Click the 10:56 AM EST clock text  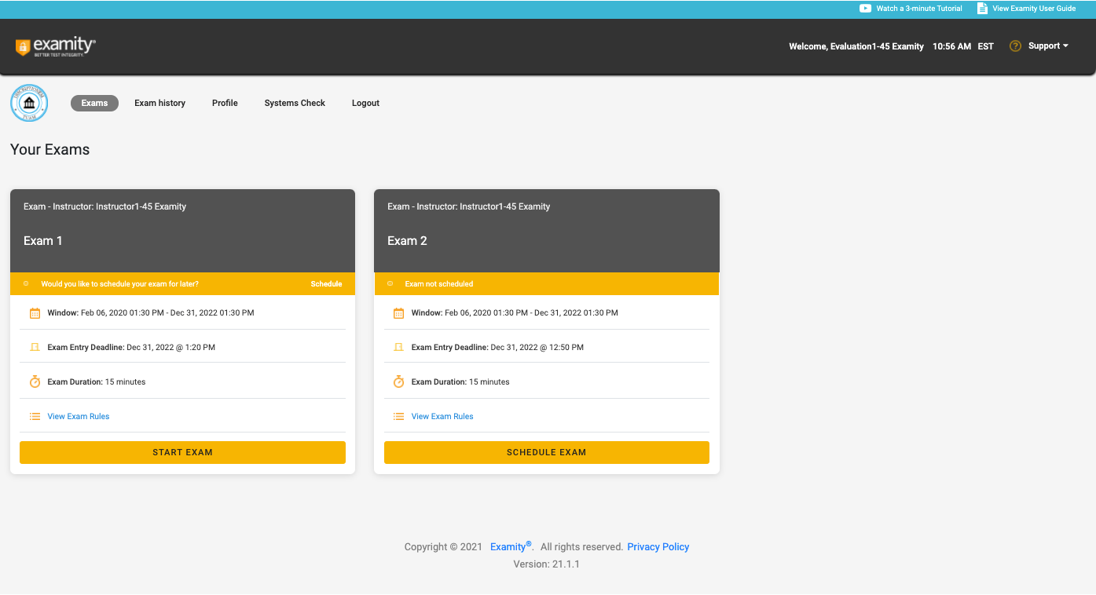tap(963, 46)
